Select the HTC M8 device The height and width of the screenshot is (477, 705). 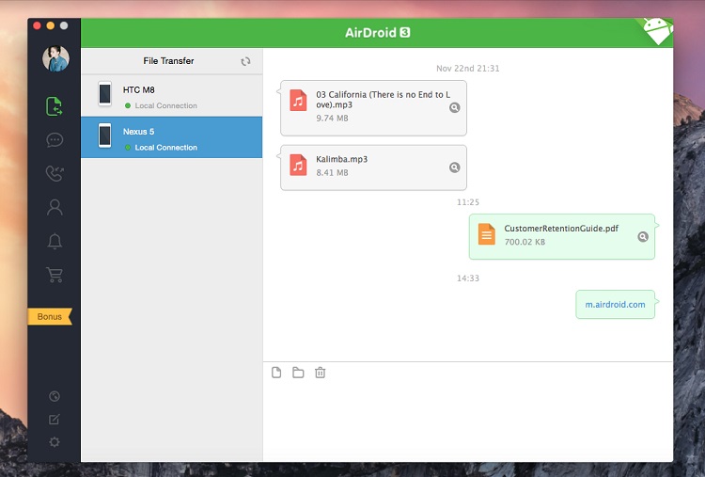coord(171,95)
